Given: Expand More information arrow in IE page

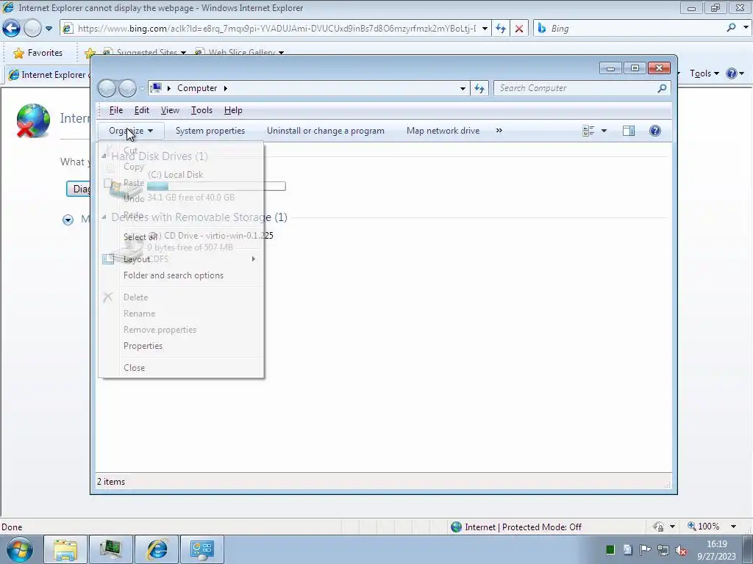Looking at the screenshot, I should click(68, 220).
